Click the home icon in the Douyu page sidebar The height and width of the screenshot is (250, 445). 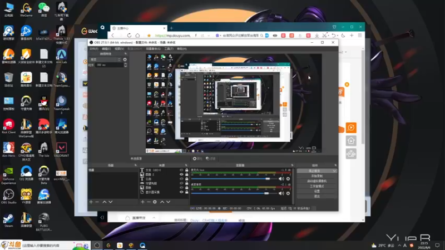click(351, 141)
